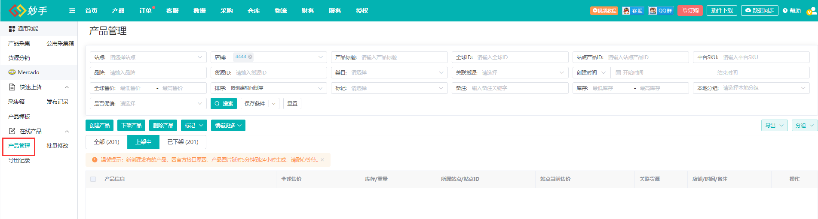The height and width of the screenshot is (219, 818).
Task: Click the 数据同步 cloud sync button
Action: coord(760,10)
